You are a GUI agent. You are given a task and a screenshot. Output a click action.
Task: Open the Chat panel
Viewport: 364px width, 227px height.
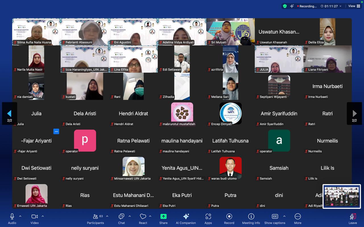coord(121,218)
